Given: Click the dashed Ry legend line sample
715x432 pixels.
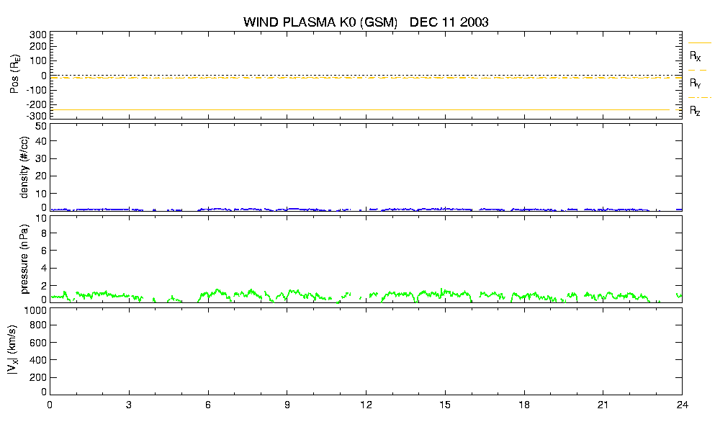Looking at the screenshot, I should (698, 71).
